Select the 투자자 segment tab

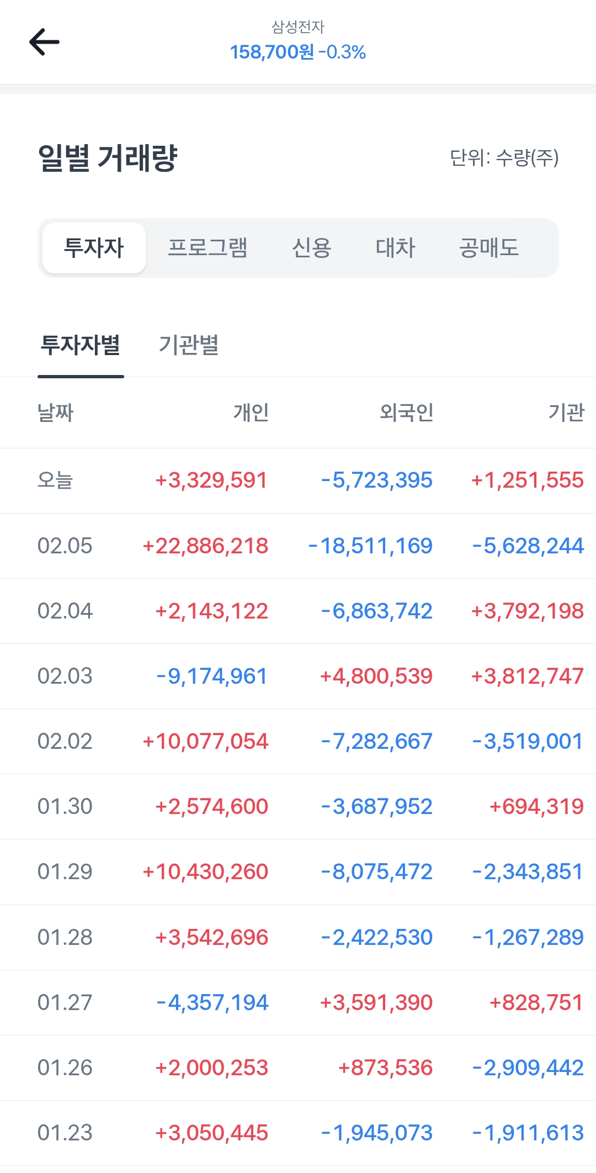click(x=94, y=248)
